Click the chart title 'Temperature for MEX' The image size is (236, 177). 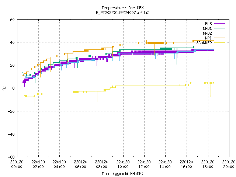pos(122,8)
